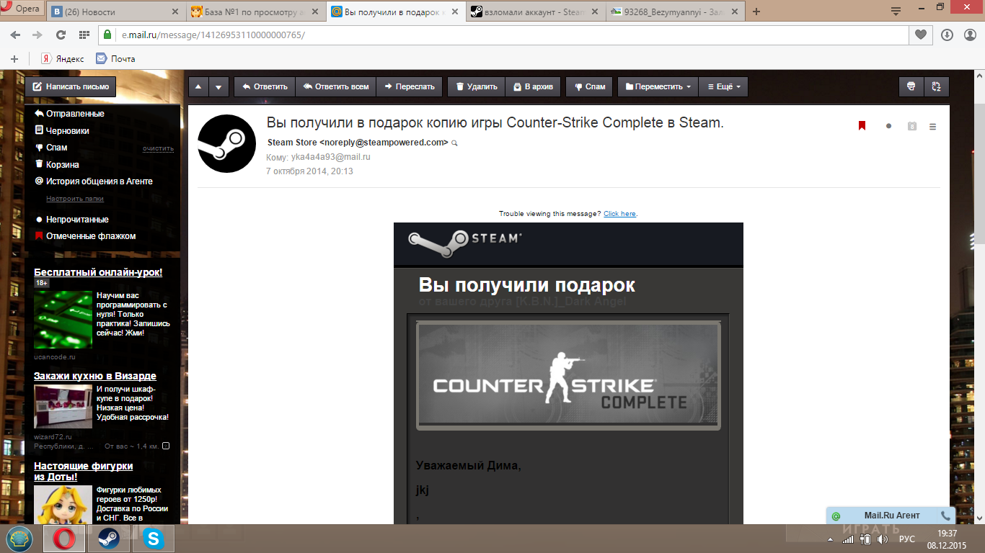Viewport: 985px width, 553px height.
Task: Open the Яндекс bookmark
Action: click(62, 59)
